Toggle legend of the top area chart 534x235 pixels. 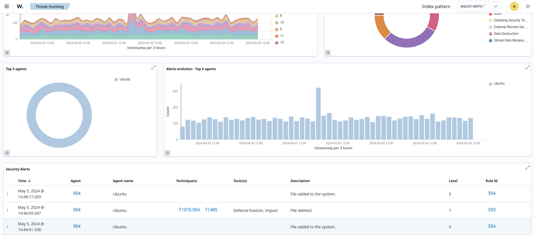7,53
